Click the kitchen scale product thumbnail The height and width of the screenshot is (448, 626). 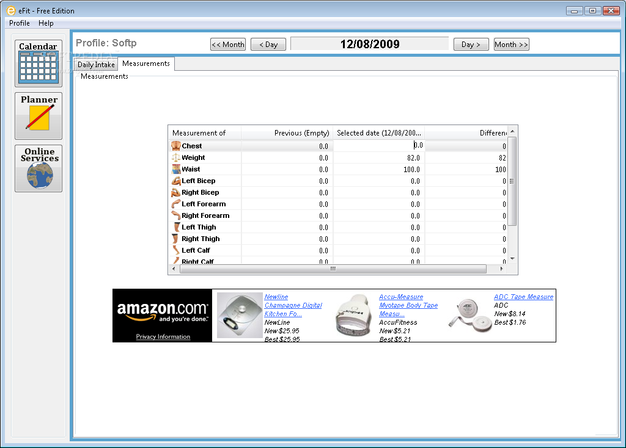[239, 316]
